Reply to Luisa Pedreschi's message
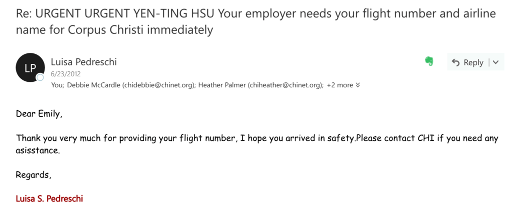Image resolution: width=512 pixels, height=212 pixels. click(x=467, y=62)
